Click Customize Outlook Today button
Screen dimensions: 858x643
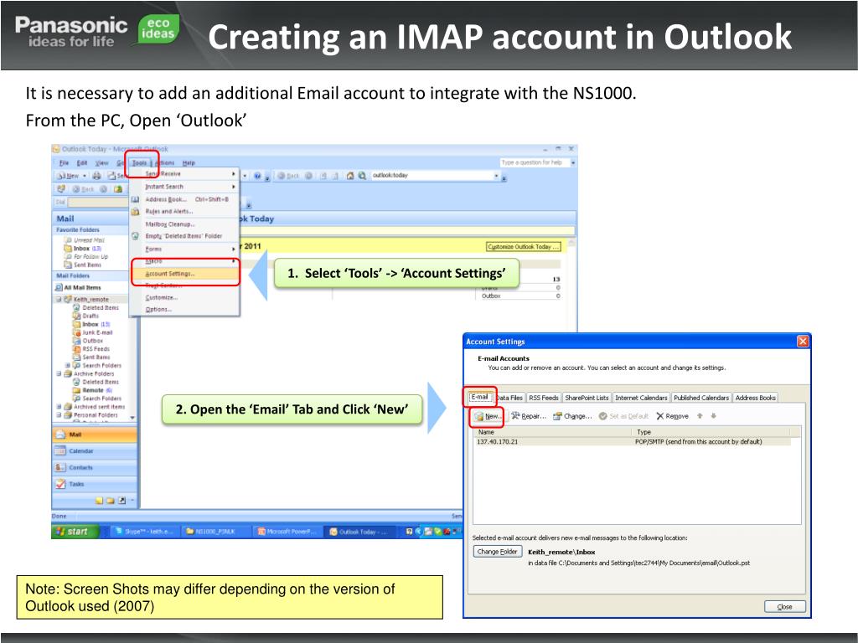524,247
